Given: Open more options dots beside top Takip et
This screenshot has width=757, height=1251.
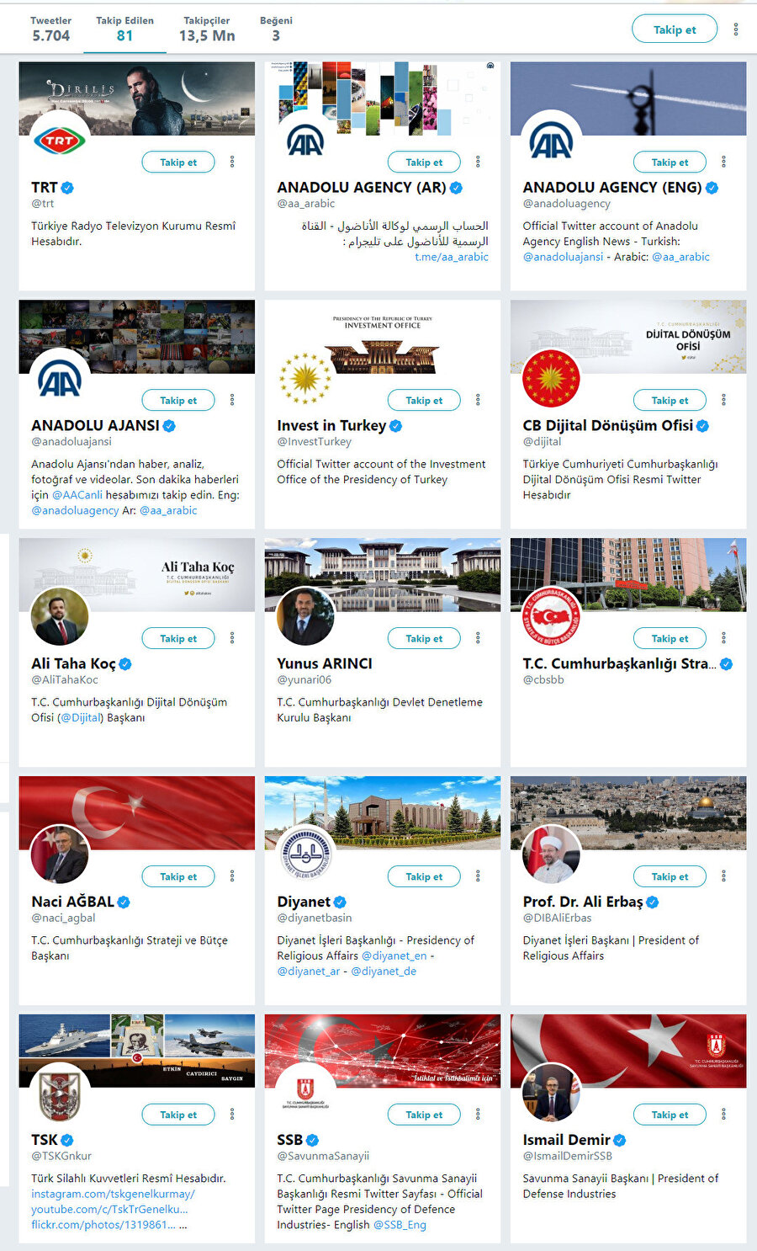Looking at the screenshot, I should [736, 29].
